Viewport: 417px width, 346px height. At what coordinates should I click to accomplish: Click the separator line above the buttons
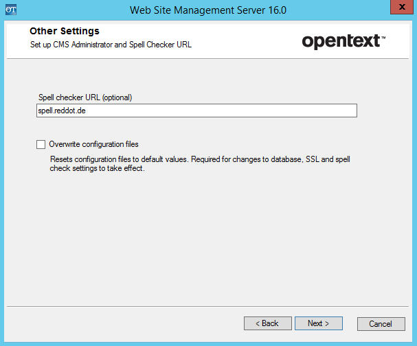[x=207, y=306]
